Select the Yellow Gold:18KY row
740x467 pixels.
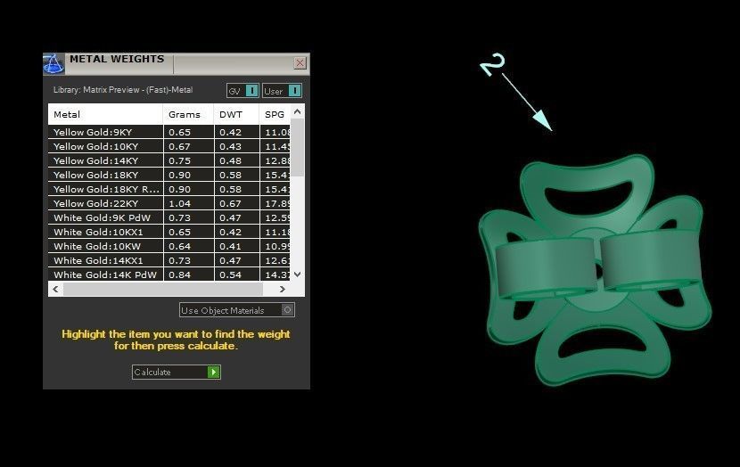pyautogui.click(x=169, y=175)
